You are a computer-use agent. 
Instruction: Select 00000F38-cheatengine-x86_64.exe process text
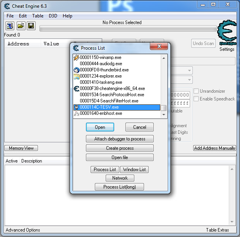click(x=112, y=89)
